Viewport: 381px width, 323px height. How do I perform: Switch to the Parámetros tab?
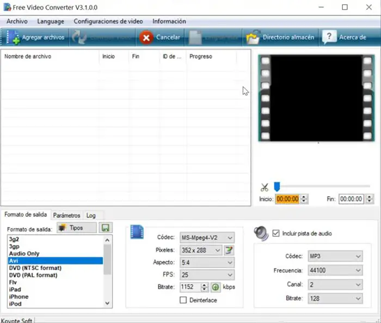(66, 216)
